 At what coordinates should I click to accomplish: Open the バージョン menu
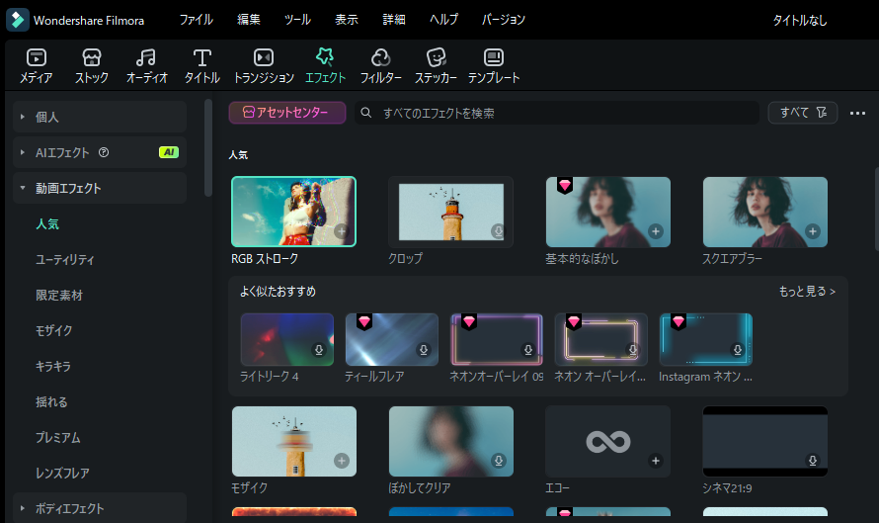[x=504, y=20]
